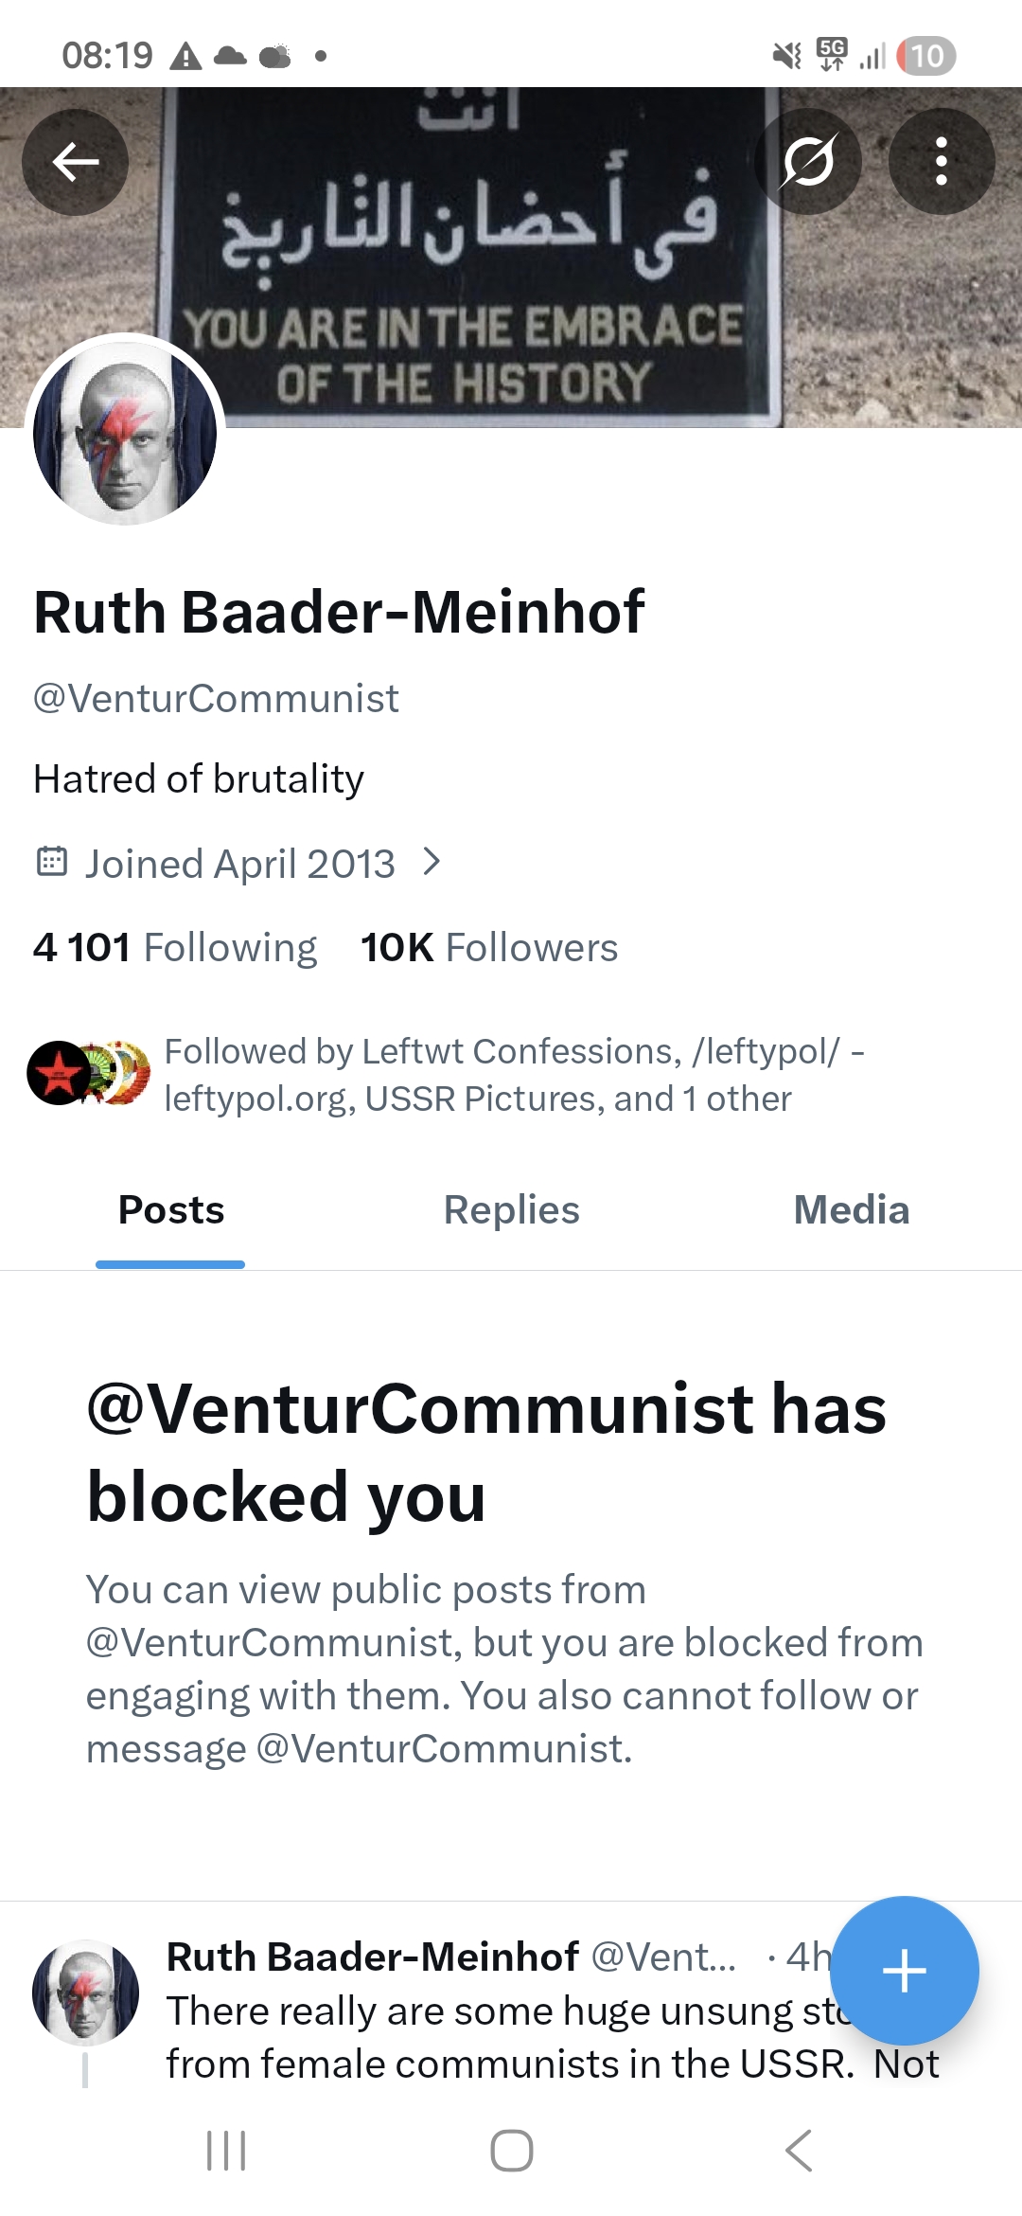Tap the blue compose post button
This screenshot has width=1022, height=2216.
[x=904, y=1971]
